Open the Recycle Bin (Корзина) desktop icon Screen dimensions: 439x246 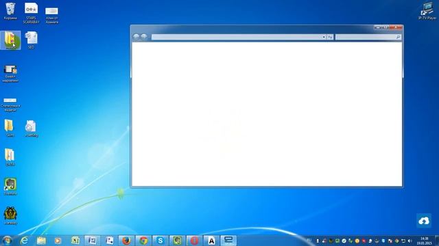[10, 11]
